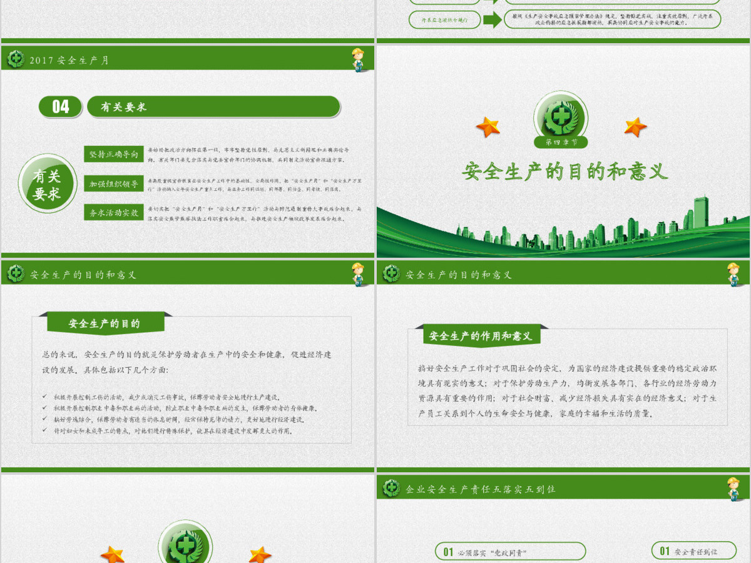Select the '01 安全责任到位' pill
This screenshot has height=563, width=751.
point(694,551)
